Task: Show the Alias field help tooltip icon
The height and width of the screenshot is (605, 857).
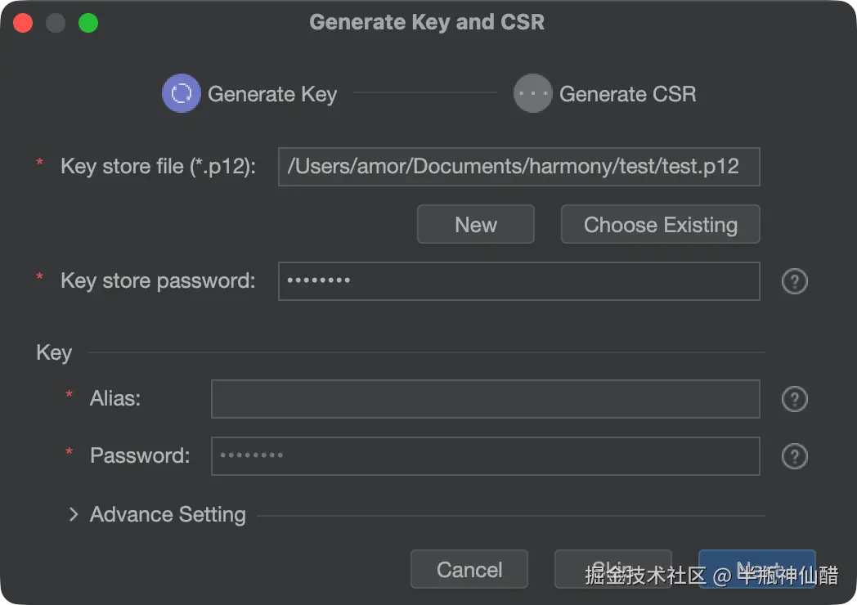Action: coord(794,399)
